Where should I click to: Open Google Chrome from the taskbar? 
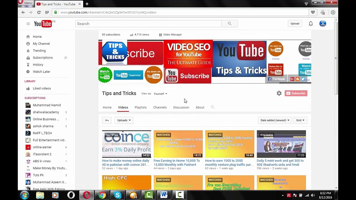coord(102,195)
